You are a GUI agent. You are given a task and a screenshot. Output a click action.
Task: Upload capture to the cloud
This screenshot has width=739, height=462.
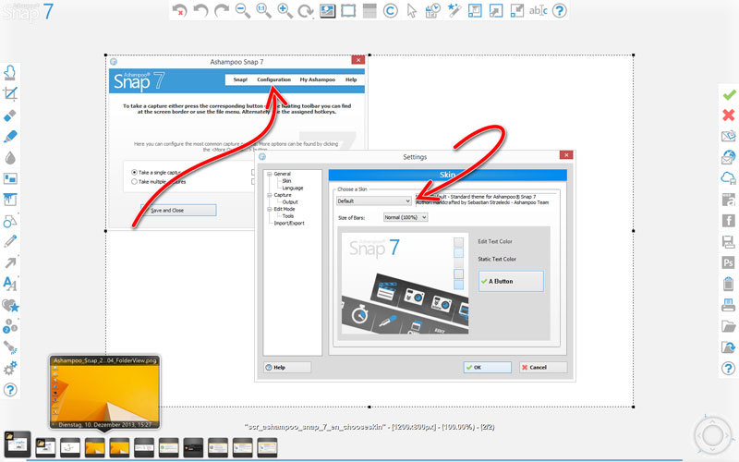tap(729, 178)
